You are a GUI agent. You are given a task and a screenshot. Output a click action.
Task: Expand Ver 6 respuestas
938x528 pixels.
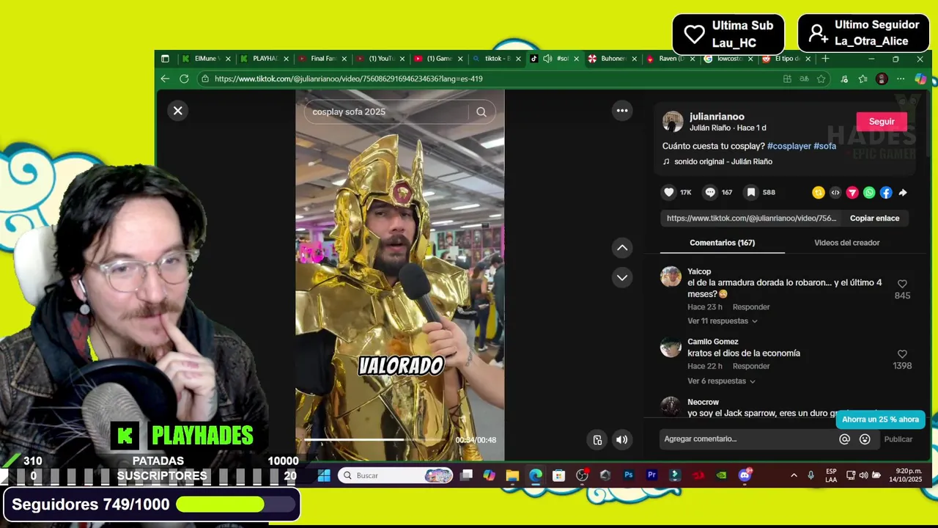pos(721,381)
